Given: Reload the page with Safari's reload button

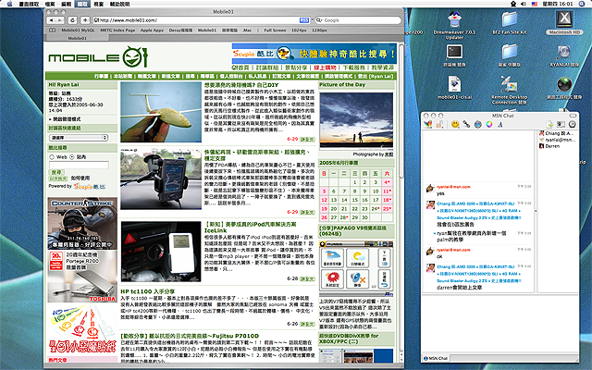Looking at the screenshot, I should click(x=73, y=20).
